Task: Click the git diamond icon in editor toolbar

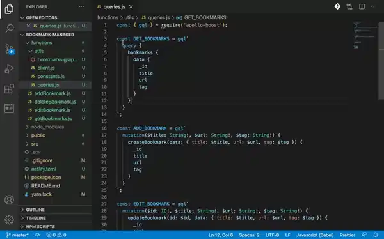Action: [x=337, y=6]
